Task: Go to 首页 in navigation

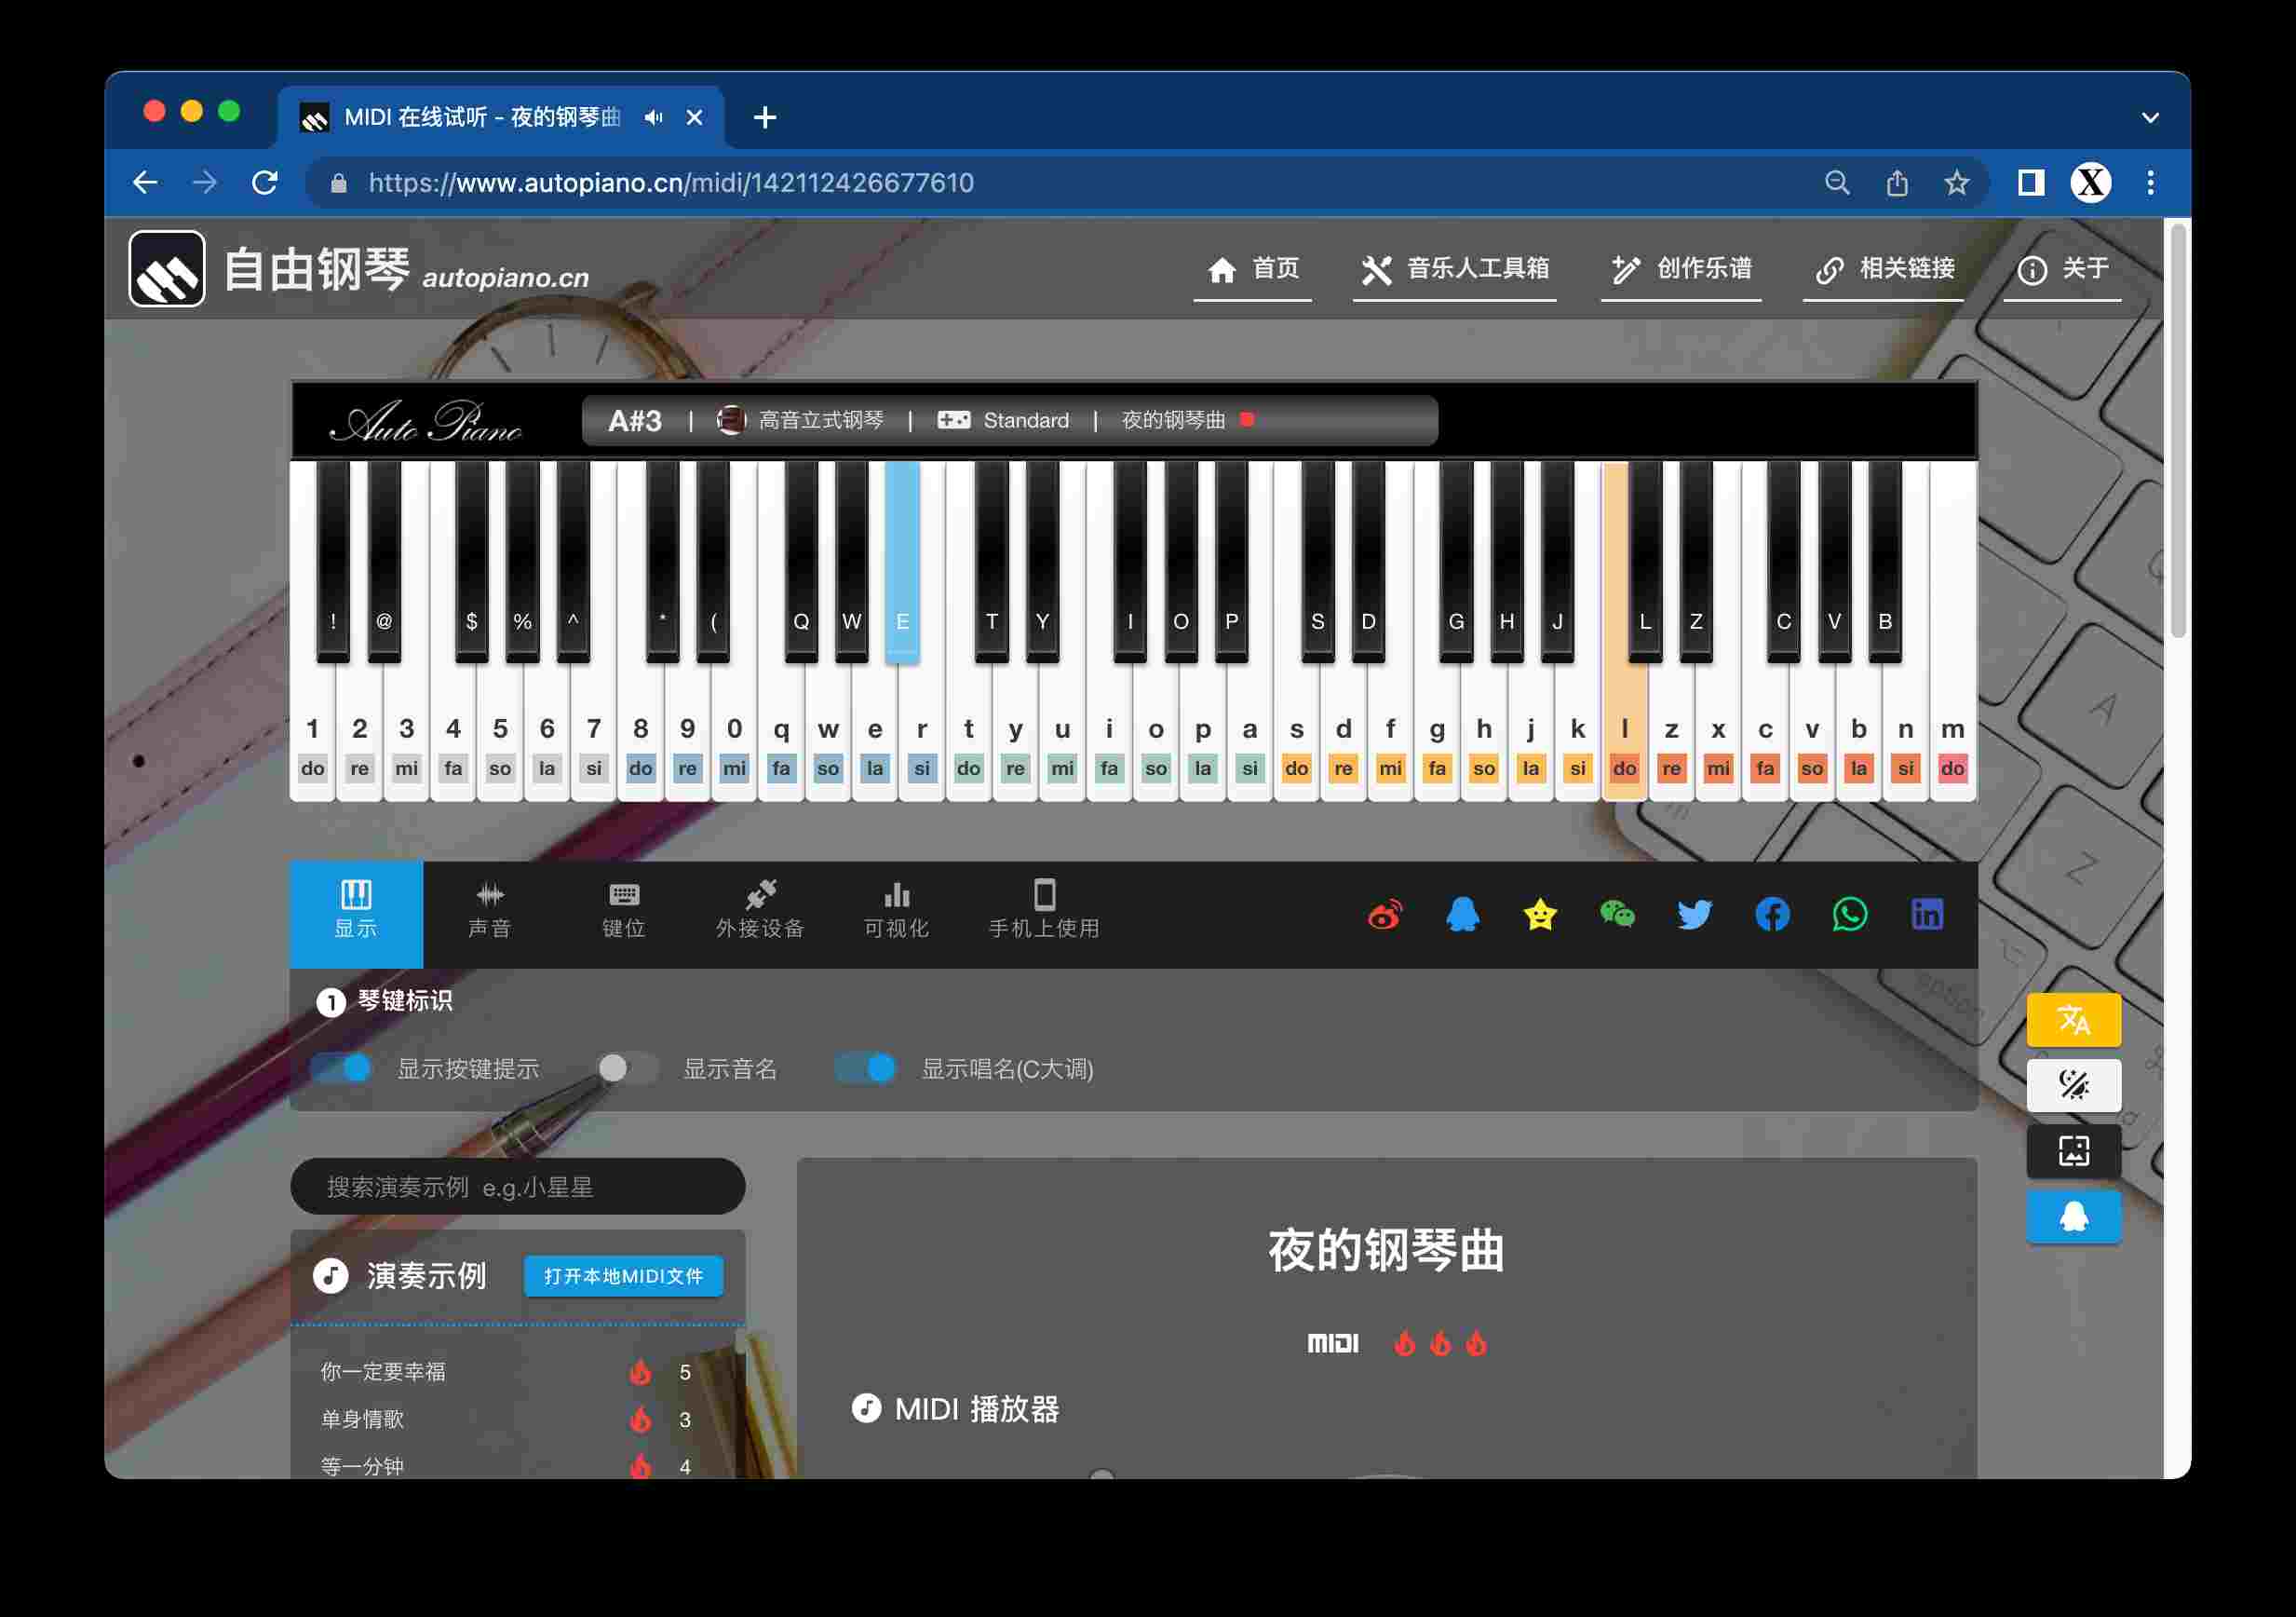Action: pos(1253,269)
